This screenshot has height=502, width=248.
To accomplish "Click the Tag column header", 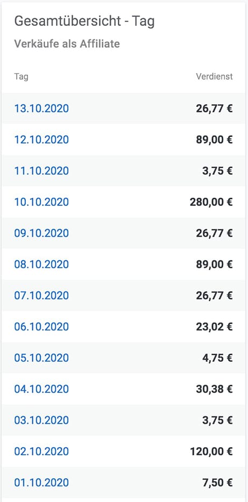I will pos(21,77).
